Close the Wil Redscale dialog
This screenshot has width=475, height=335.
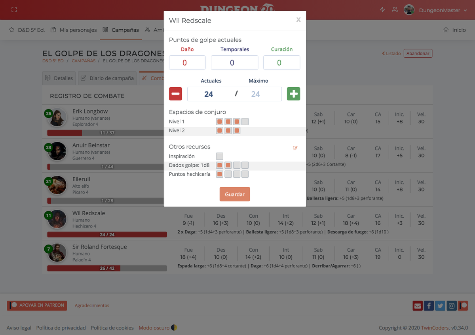pos(298,20)
